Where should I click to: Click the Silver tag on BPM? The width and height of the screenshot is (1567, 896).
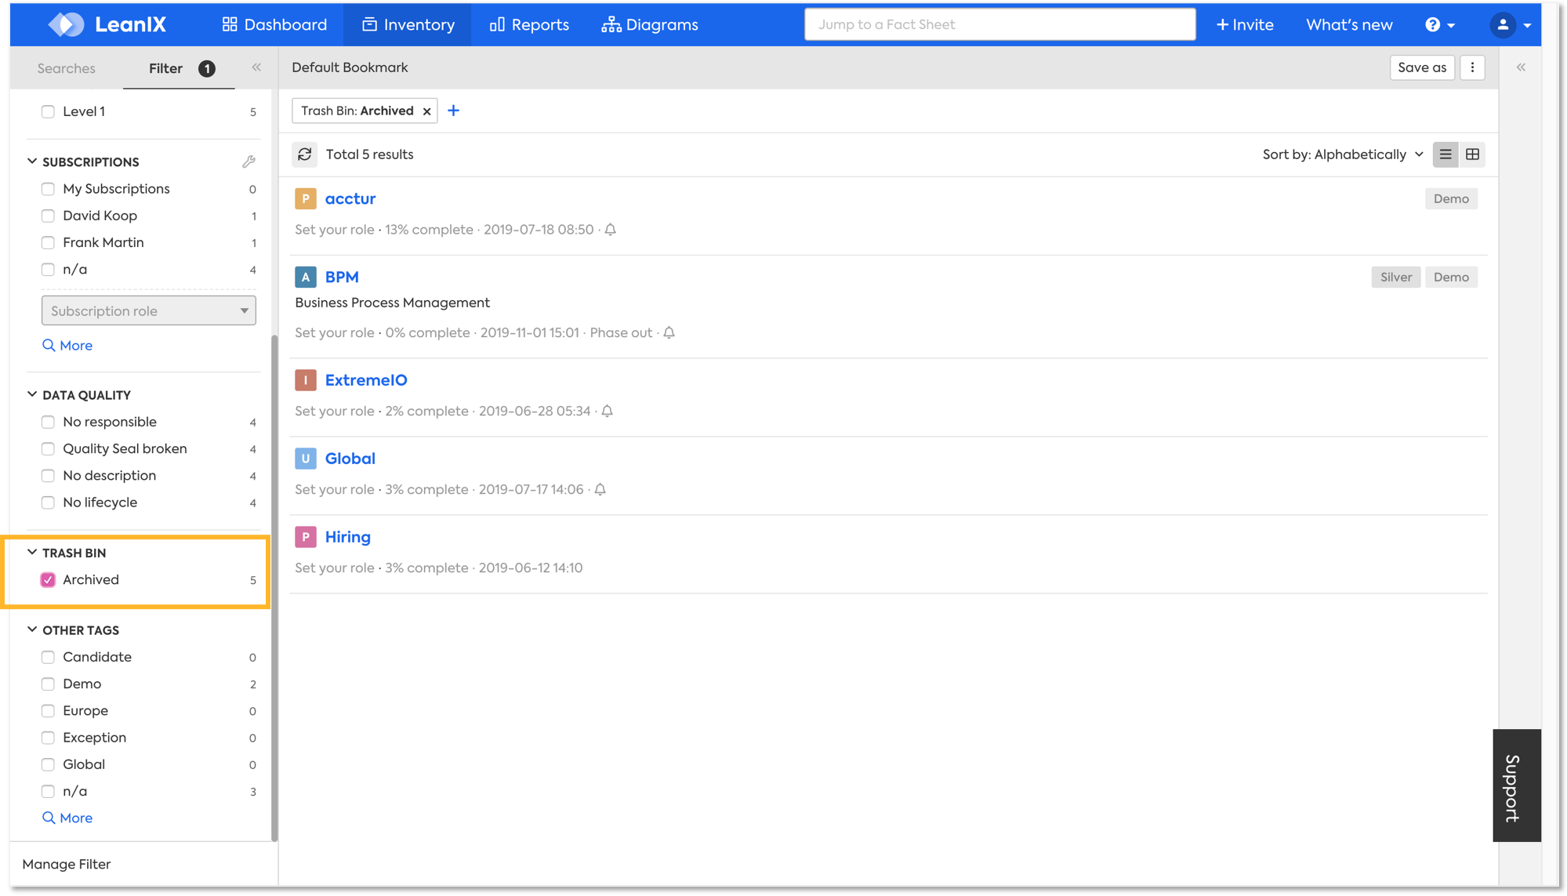(x=1395, y=277)
